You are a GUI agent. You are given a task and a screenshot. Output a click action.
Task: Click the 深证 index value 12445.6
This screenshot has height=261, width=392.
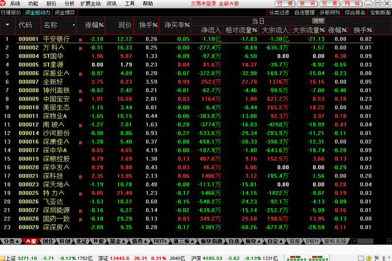coord(120,258)
